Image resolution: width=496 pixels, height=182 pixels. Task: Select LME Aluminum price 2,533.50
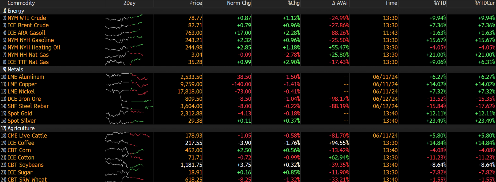click(191, 77)
